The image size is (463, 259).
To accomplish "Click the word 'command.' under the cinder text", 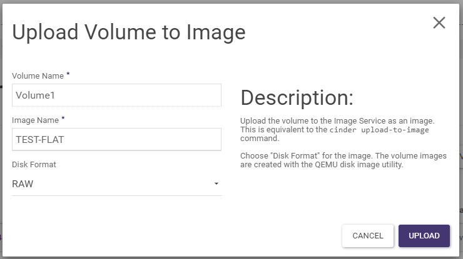I will pyautogui.click(x=260, y=139).
